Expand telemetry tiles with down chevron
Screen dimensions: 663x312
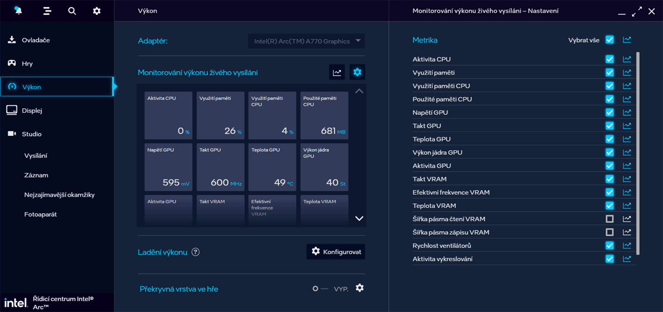[x=359, y=218]
